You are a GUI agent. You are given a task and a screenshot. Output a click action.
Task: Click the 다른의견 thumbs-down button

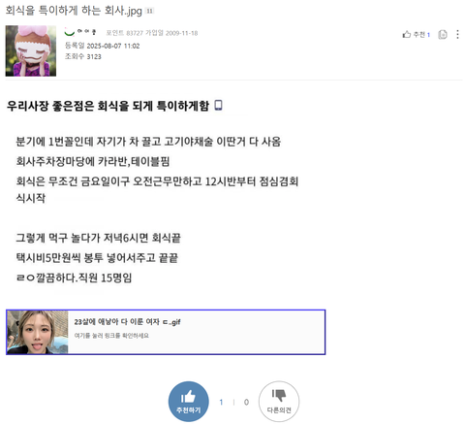point(279,402)
